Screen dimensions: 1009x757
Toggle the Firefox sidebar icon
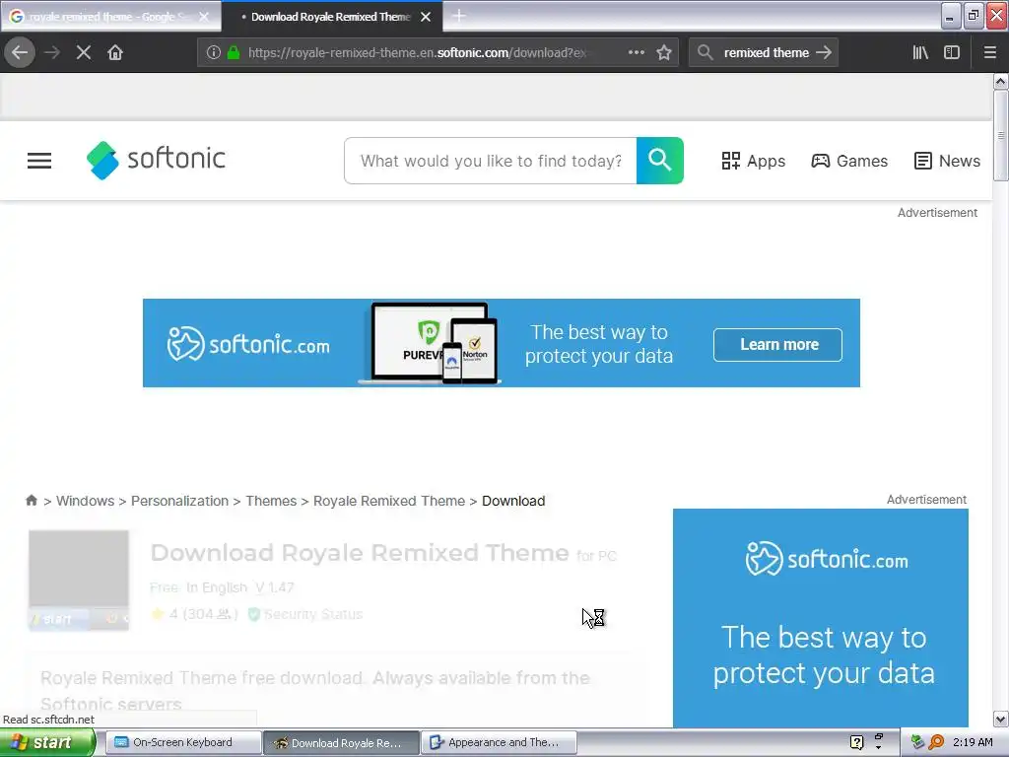[952, 52]
